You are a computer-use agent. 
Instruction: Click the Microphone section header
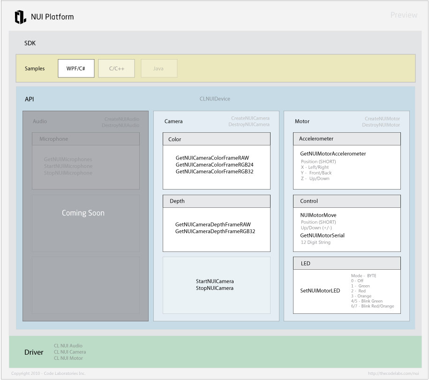(x=85, y=139)
